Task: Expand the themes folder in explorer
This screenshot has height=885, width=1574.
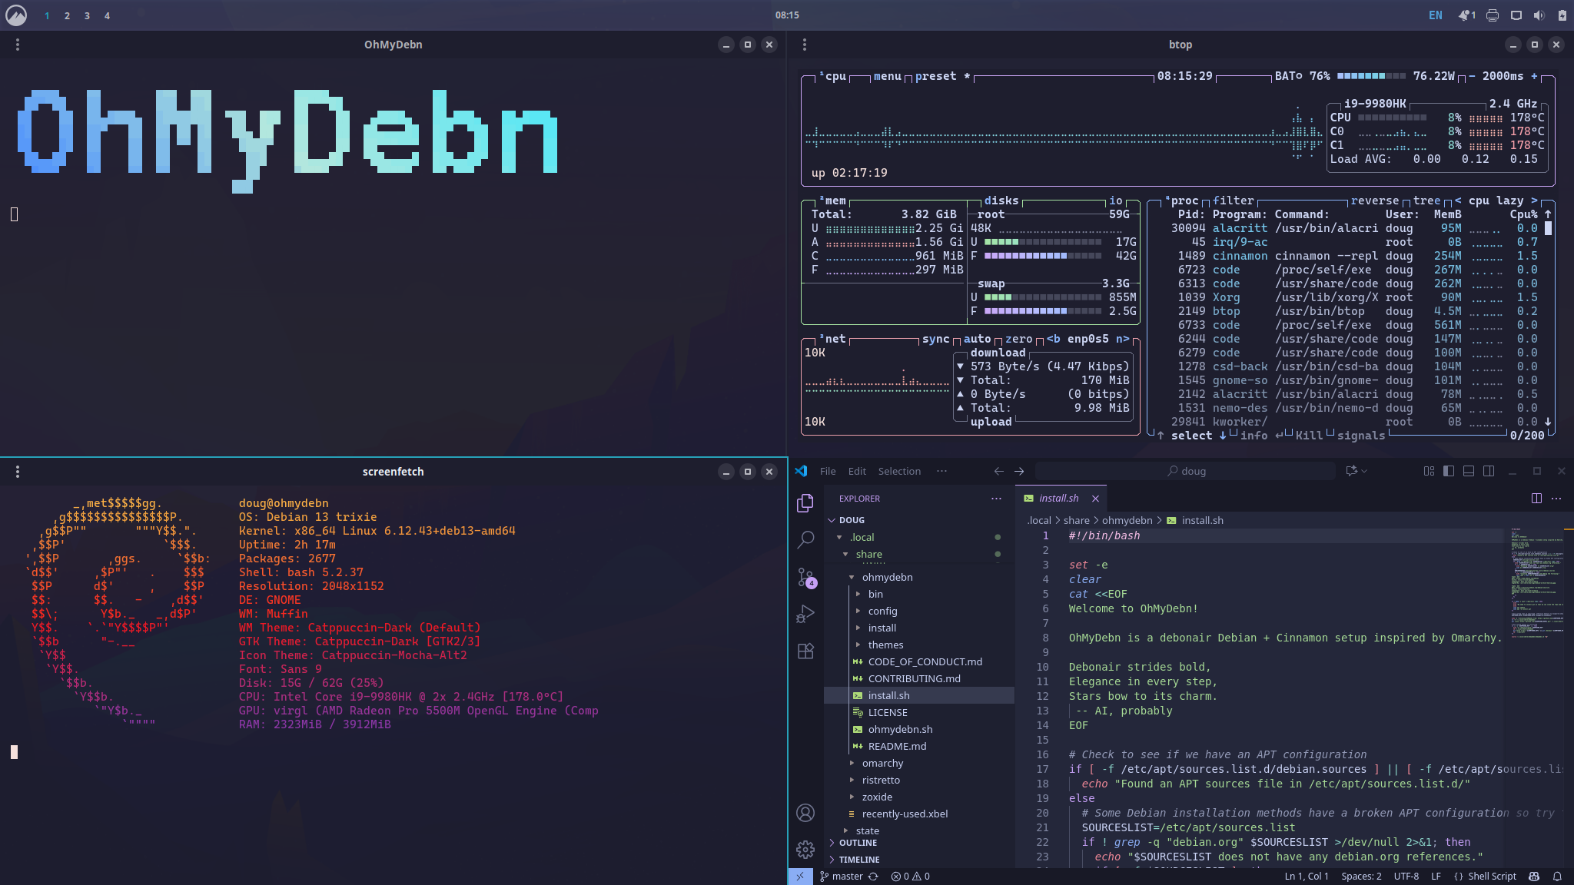Action: 885,645
